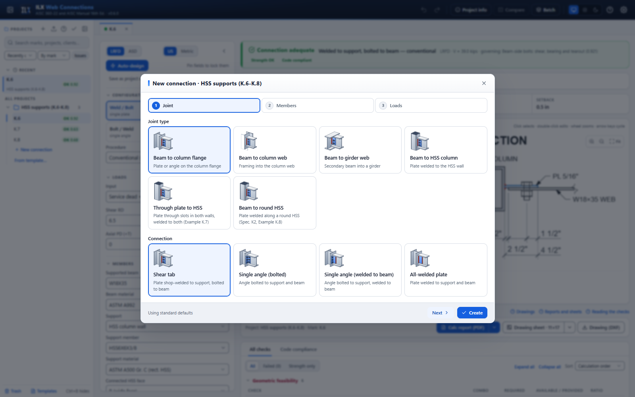Click the Beam to column web icon
The height and width of the screenshot is (397, 635).
pos(249,141)
